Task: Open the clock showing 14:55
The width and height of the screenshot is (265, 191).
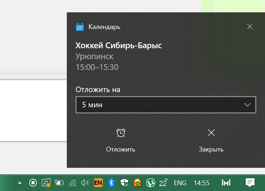Action: coord(201,183)
